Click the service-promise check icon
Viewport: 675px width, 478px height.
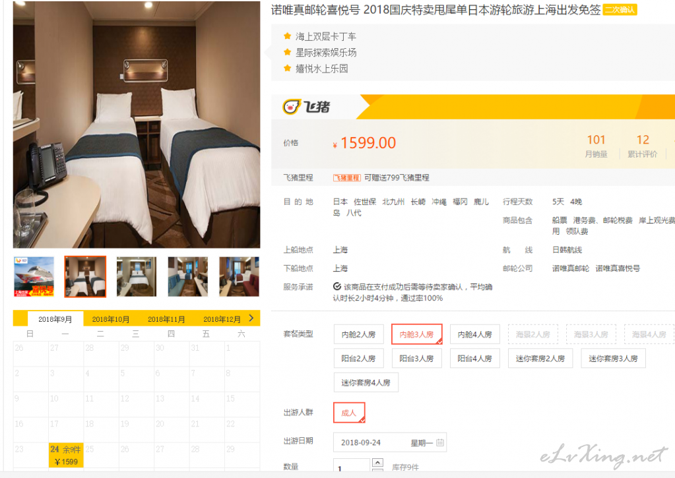point(337,287)
